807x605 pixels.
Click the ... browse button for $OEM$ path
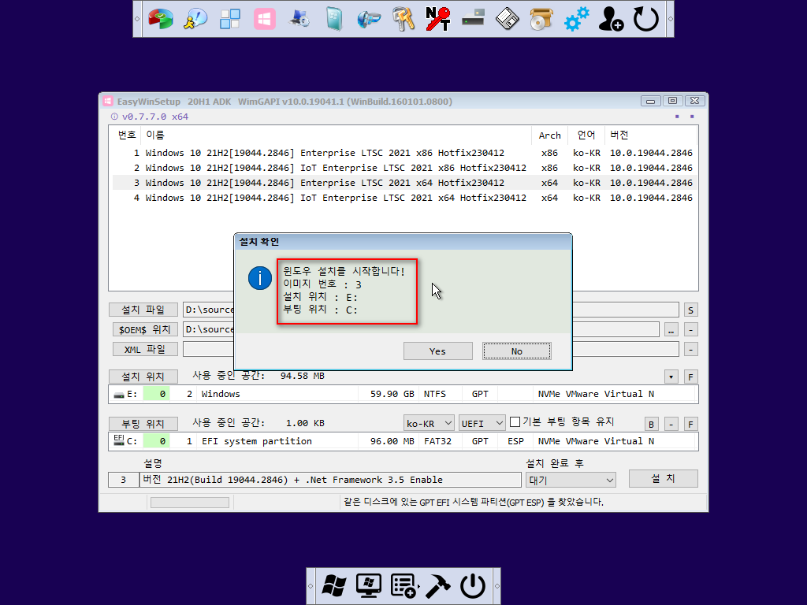click(671, 330)
